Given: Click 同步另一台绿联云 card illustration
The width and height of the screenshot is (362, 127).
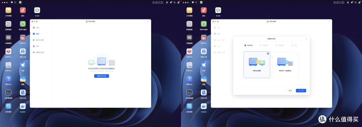Looking at the screenshot, I should 285,62.
